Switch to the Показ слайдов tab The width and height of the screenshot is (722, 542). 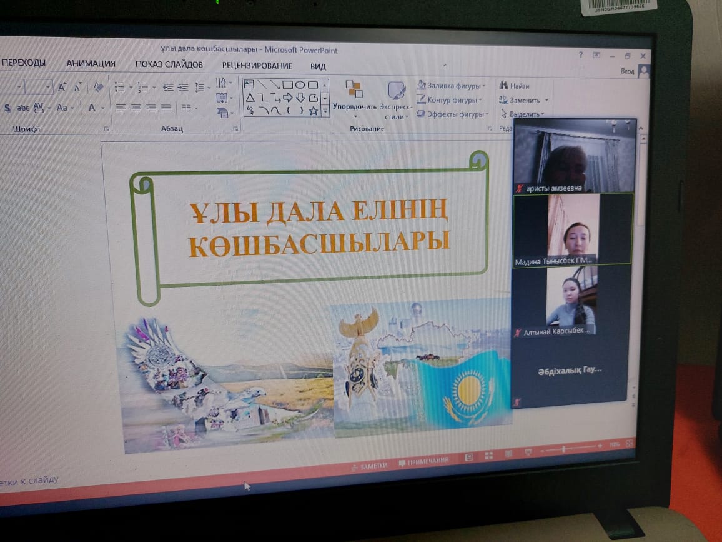click(169, 64)
